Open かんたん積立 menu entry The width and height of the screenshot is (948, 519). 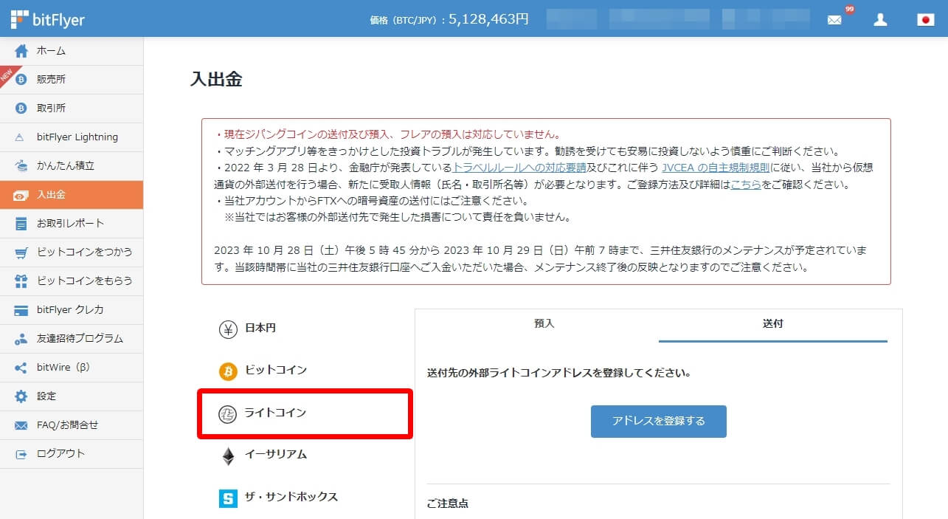coord(72,166)
